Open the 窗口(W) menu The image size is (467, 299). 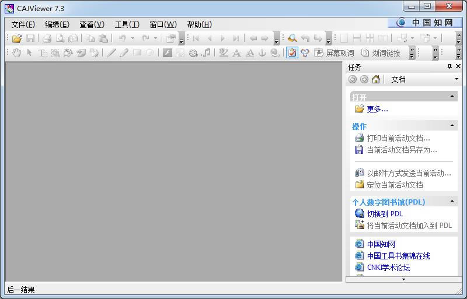click(x=163, y=24)
